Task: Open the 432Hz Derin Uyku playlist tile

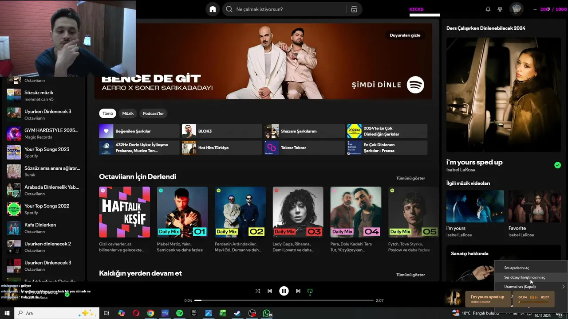Action: point(139,148)
